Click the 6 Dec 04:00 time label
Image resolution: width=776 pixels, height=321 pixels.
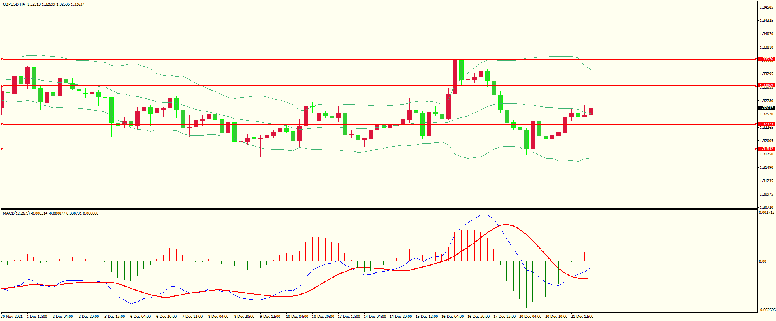141,317
